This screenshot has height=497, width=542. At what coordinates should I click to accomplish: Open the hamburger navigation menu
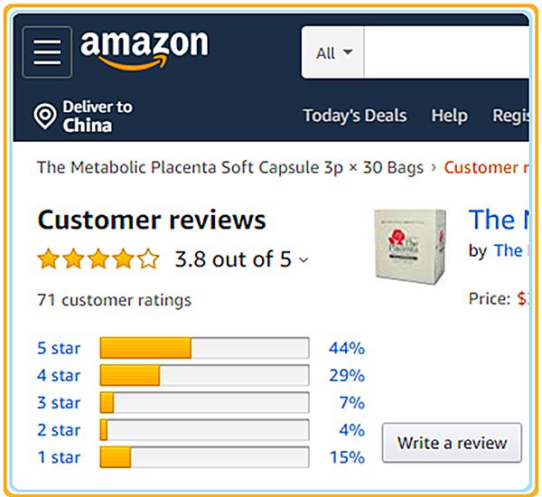coord(47,51)
